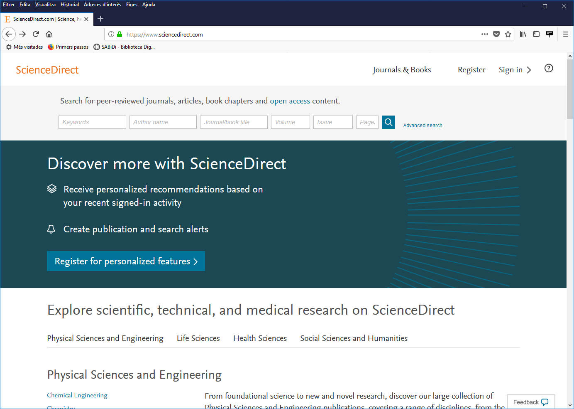Screen dimensions: 574x409
Task: Open the browser home page
Action: [49, 34]
